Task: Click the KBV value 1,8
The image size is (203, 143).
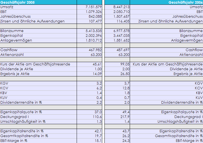Action: coord(127,93)
